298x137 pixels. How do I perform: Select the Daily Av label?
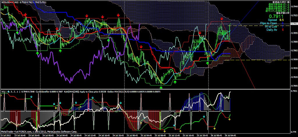click(x=271, y=30)
